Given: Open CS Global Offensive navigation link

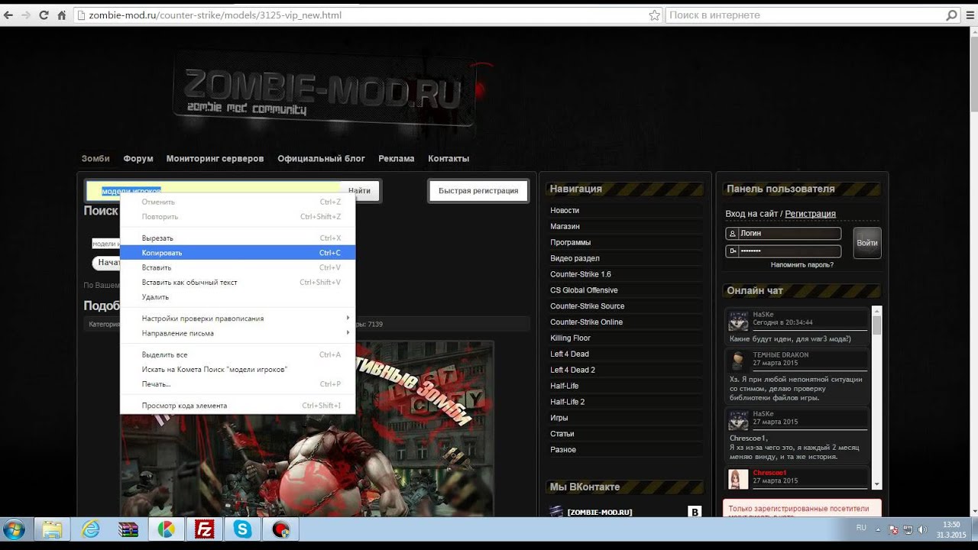Looking at the screenshot, I should (x=584, y=290).
